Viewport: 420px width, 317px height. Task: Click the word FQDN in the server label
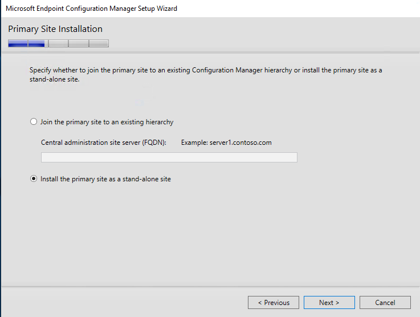click(x=153, y=143)
